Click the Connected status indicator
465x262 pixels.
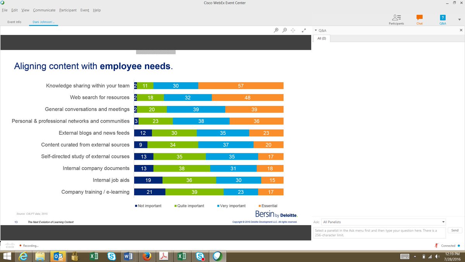(x=450, y=246)
